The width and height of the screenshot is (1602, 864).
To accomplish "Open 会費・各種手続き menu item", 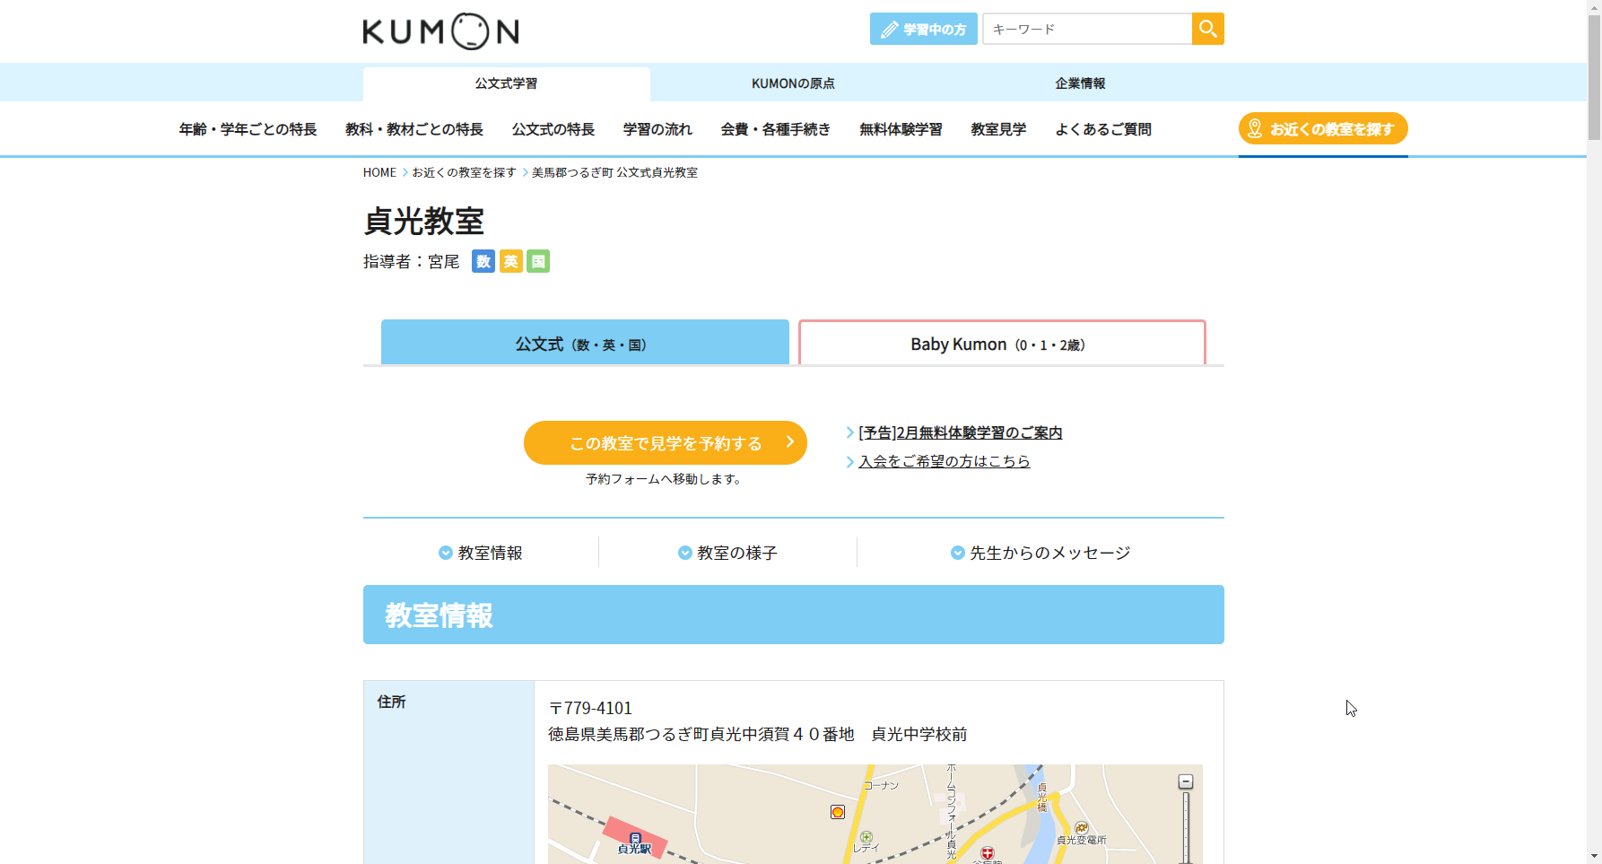I will [776, 129].
